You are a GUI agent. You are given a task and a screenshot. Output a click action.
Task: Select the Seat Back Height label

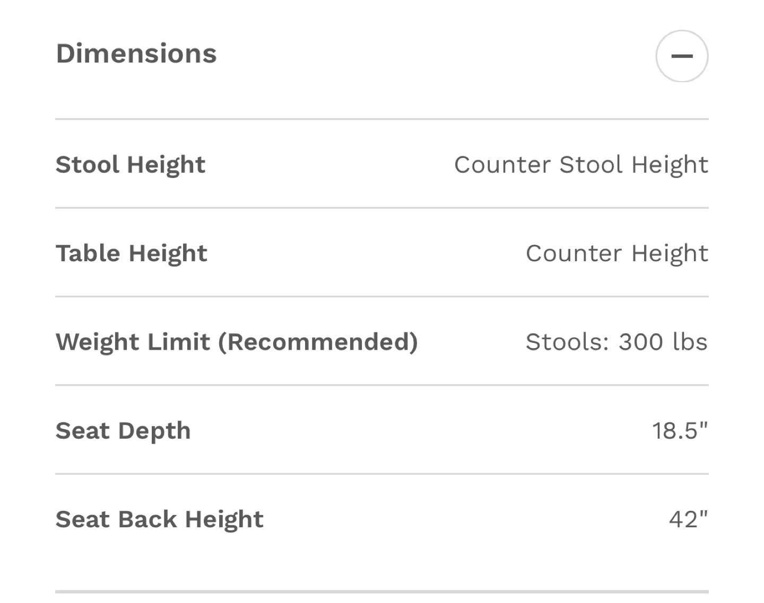pyautogui.click(x=160, y=519)
